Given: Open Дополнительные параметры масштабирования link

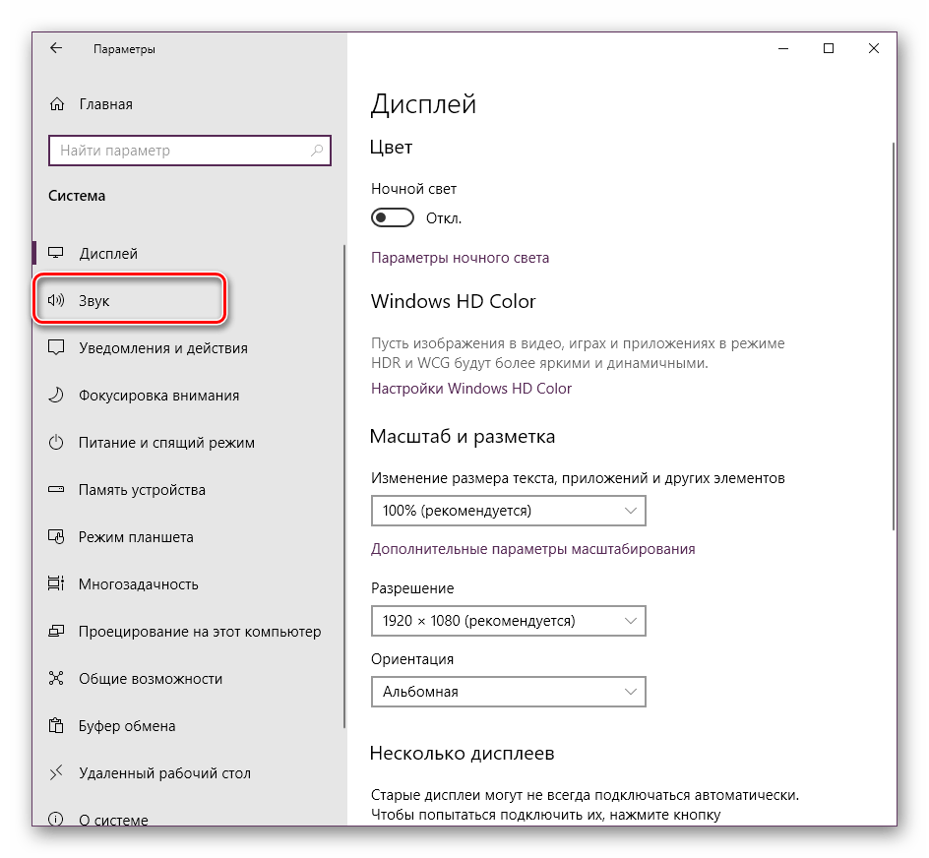Looking at the screenshot, I should pos(532,549).
